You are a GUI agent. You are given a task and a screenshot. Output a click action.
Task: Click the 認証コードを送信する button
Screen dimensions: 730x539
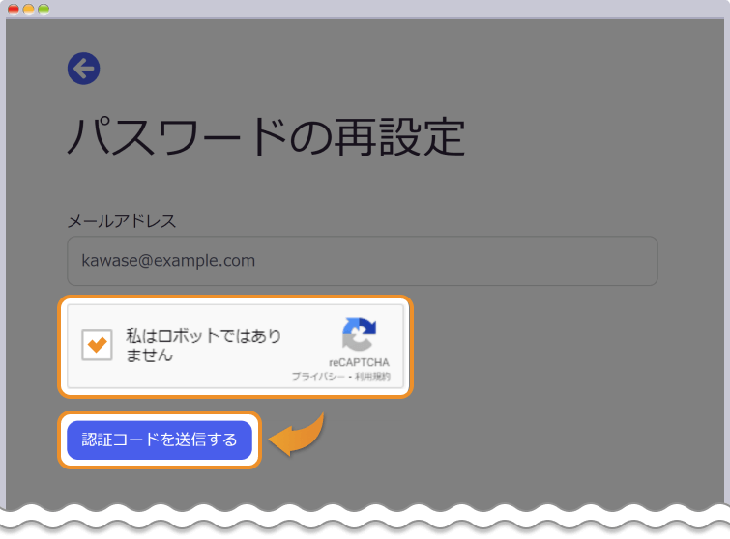[160, 440]
